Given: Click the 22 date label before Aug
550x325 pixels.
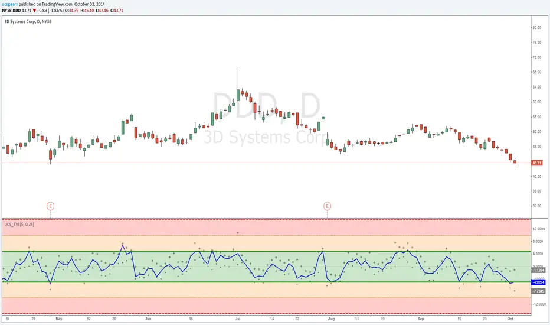Looking at the screenshot, I should 297,318.
